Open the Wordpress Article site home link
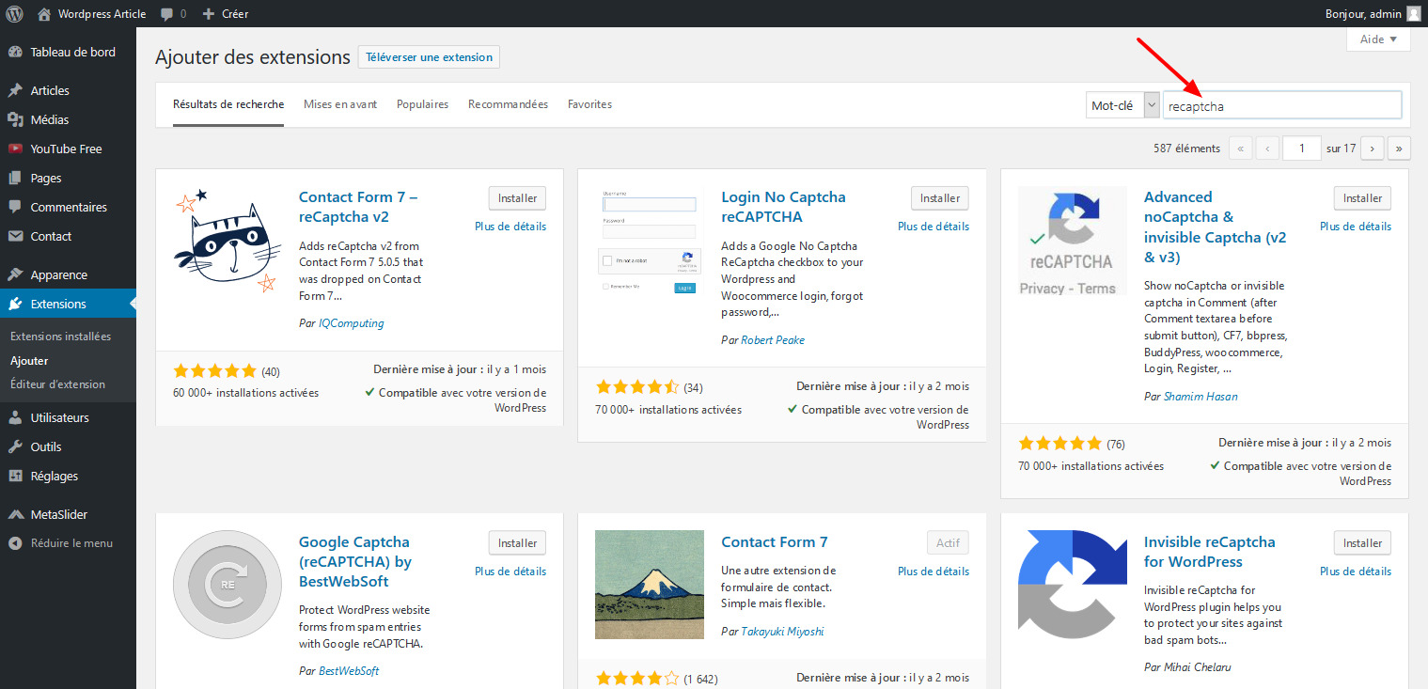The width and height of the screenshot is (1428, 689). [x=92, y=14]
